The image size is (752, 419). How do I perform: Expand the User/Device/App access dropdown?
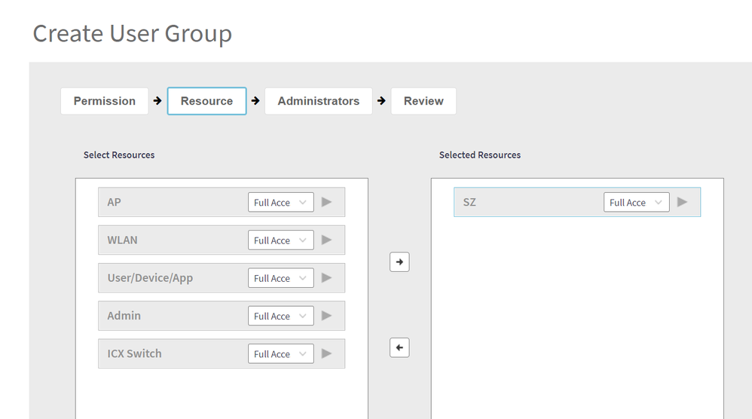coord(280,278)
